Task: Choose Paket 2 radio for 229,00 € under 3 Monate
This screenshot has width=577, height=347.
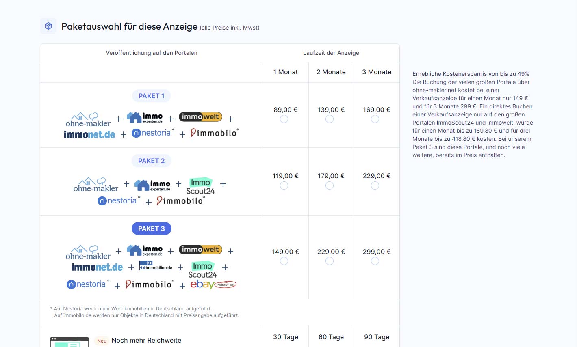Action: (x=375, y=185)
